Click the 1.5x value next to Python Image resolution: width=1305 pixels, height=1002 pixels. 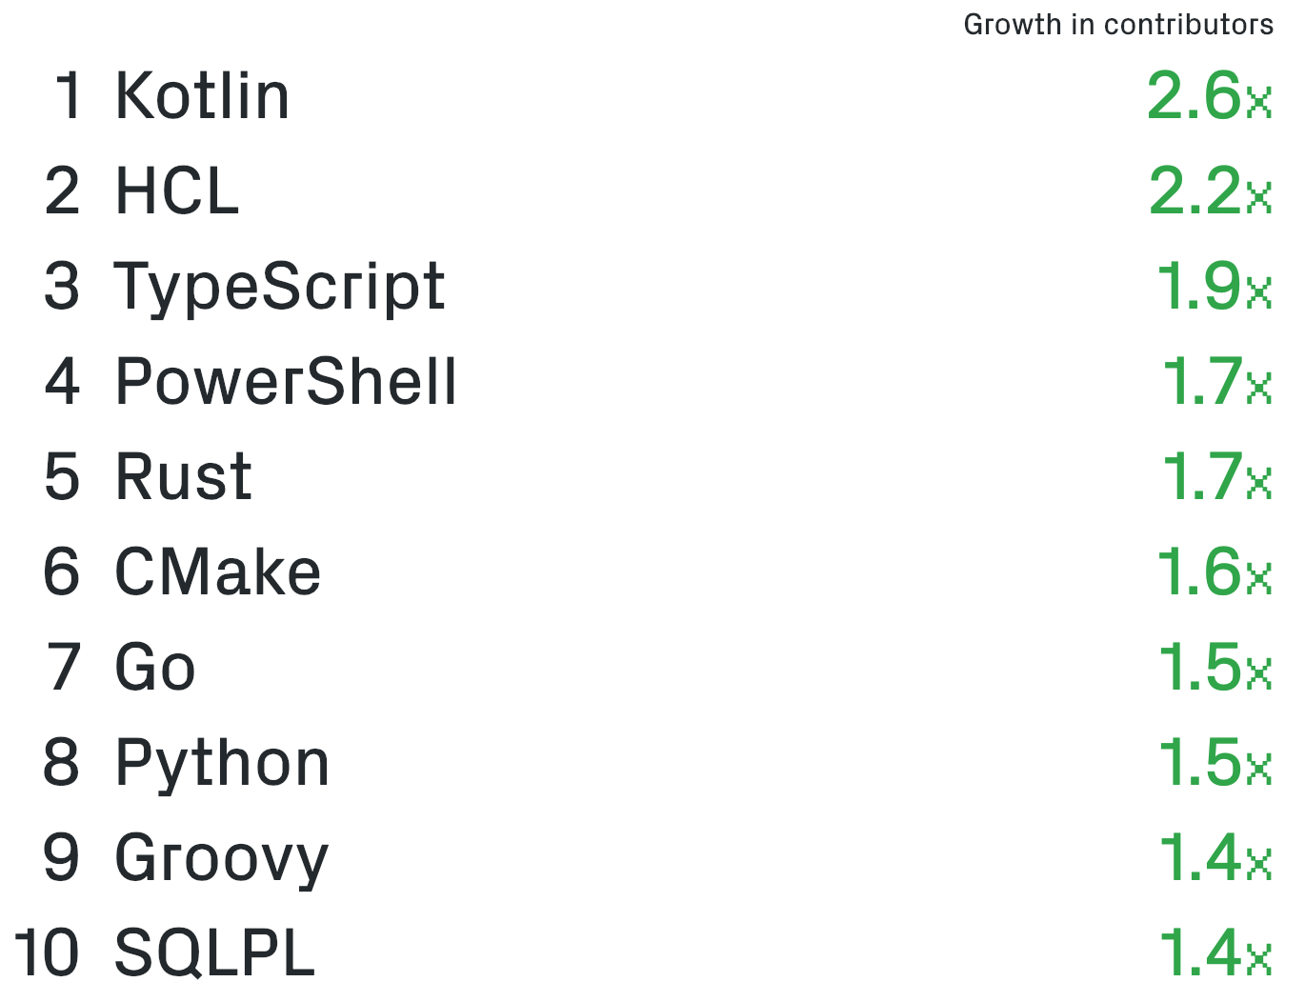pyautogui.click(x=1215, y=763)
